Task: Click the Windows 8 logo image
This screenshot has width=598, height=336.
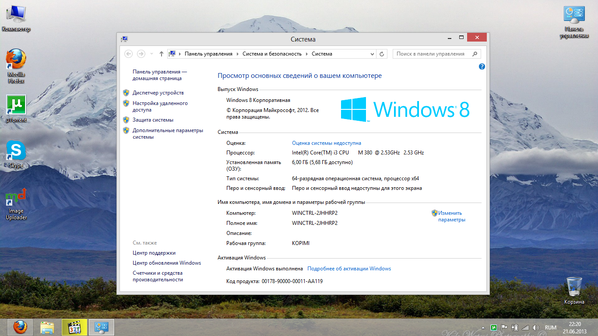Action: [x=405, y=109]
